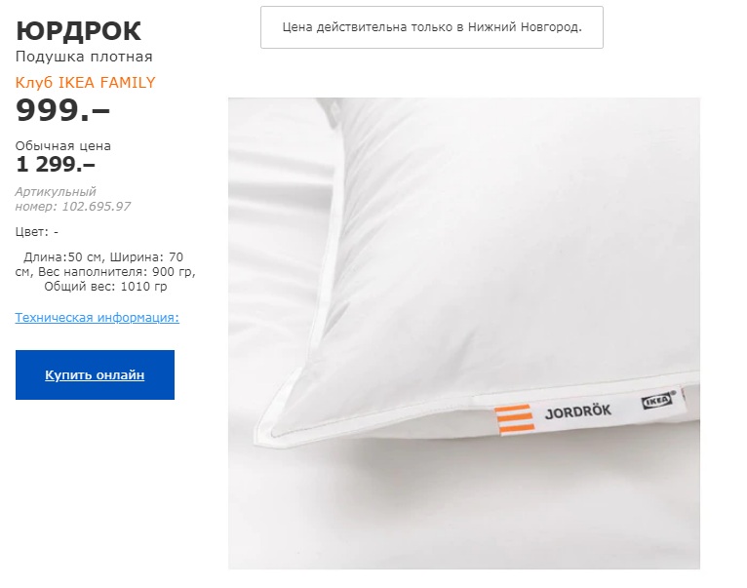Viewport: 747px width, 588px height.
Task: Click the Подушка плотная subtitle
Action: [84, 57]
